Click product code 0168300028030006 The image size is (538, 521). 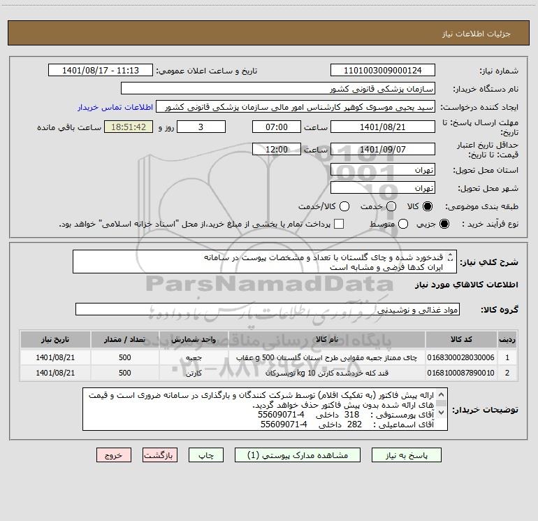(460, 357)
